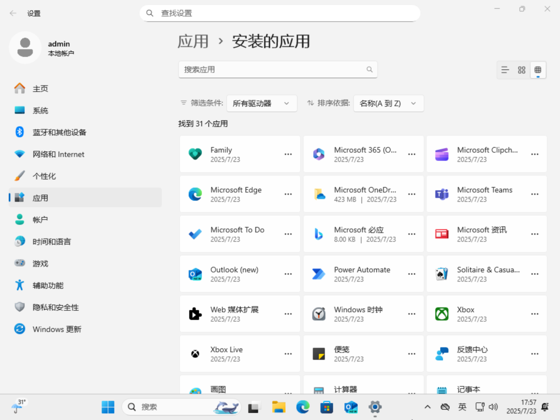Open more options for Microsoft Edge

pyautogui.click(x=288, y=194)
